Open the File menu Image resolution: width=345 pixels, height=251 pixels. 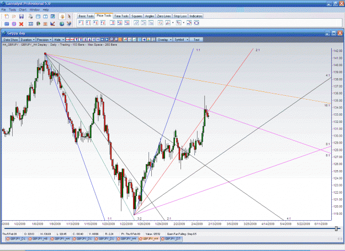[x=4, y=10]
